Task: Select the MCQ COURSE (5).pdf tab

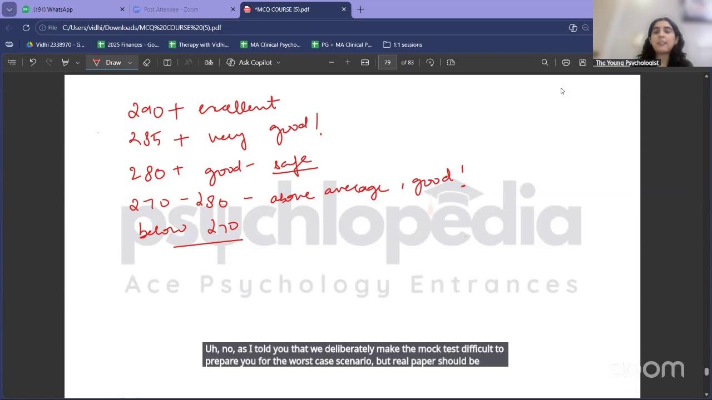Action: [x=295, y=9]
